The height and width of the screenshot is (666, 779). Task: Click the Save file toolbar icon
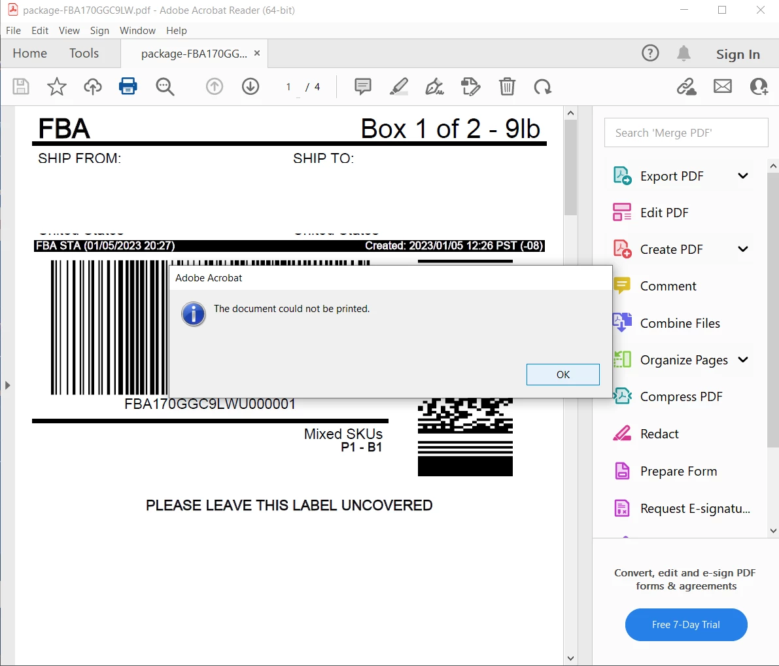(x=20, y=86)
